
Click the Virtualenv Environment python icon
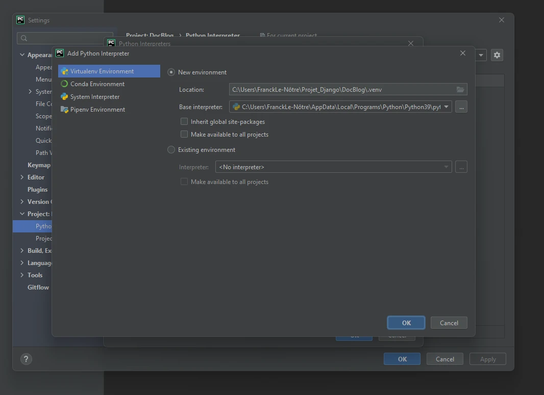pyautogui.click(x=64, y=71)
